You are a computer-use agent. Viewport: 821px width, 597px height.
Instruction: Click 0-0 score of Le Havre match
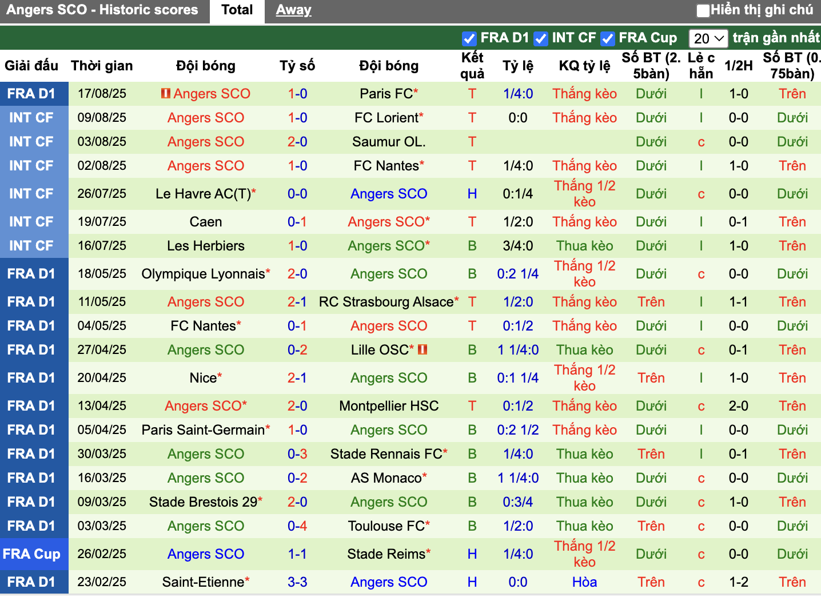click(297, 194)
